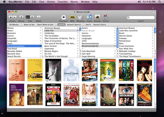Screen dimensions: 164x117
Task: Select GoldenEye in movie list
Action: 61,33
